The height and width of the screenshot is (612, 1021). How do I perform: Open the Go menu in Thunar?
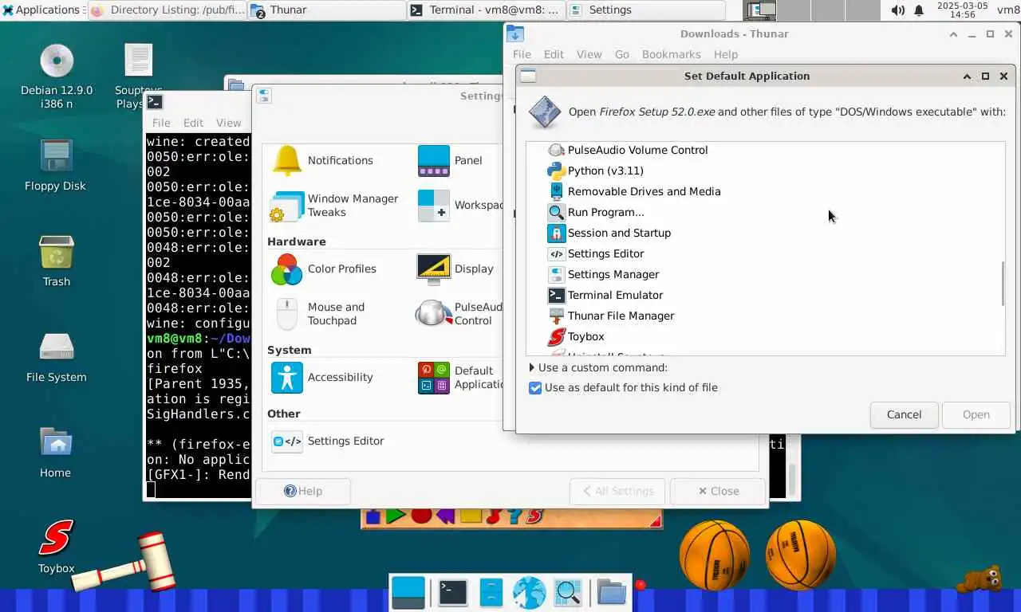[622, 54]
